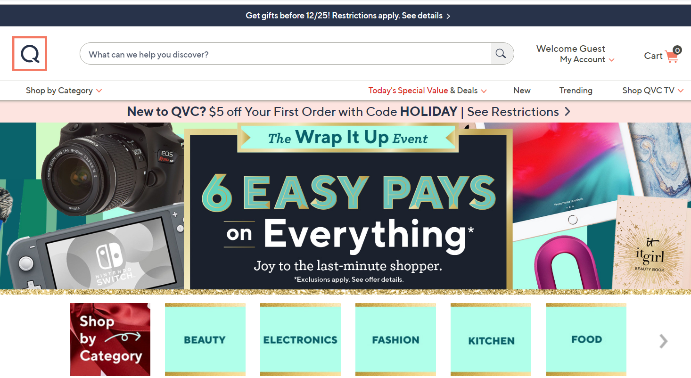Click the 6 Easy Pays on Everything banner
Viewport: 691px width, 378px height.
(348, 206)
